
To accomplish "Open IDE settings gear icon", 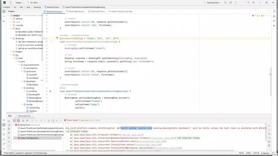I will pyautogui.click(x=254, y=3).
